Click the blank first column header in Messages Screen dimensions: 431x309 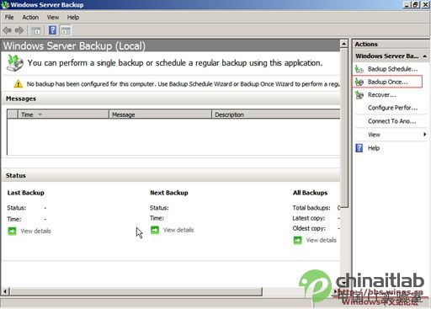tap(13, 115)
